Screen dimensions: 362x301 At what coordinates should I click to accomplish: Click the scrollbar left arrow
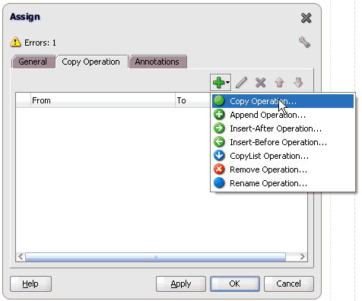coord(21,257)
